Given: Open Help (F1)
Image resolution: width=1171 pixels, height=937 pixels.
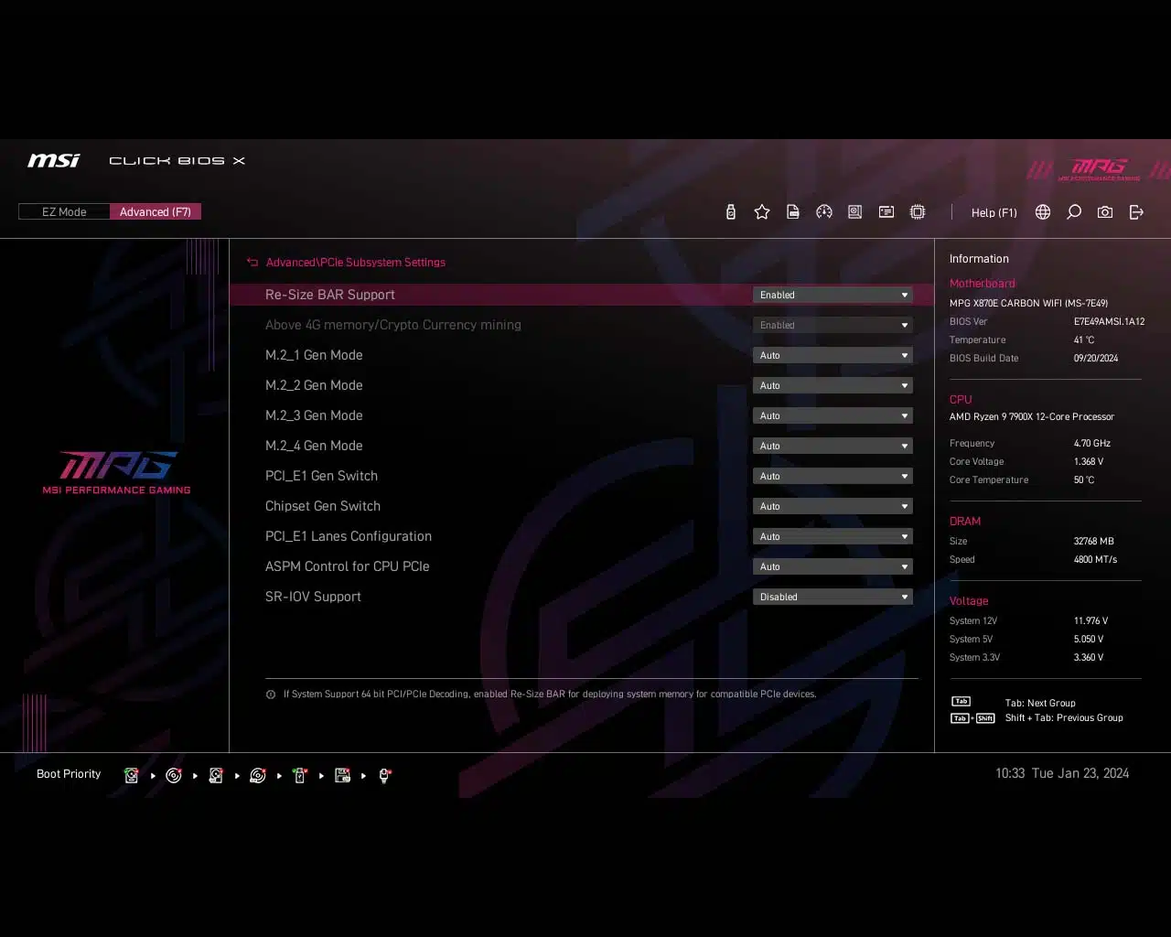Looking at the screenshot, I should click(994, 212).
